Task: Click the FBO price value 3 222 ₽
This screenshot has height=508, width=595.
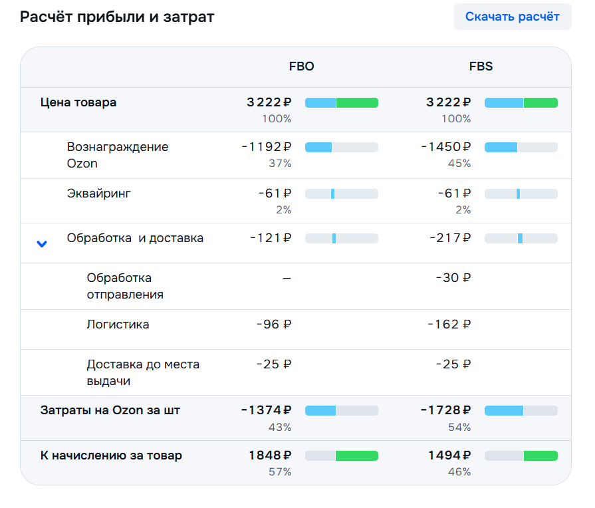Action: [x=269, y=102]
